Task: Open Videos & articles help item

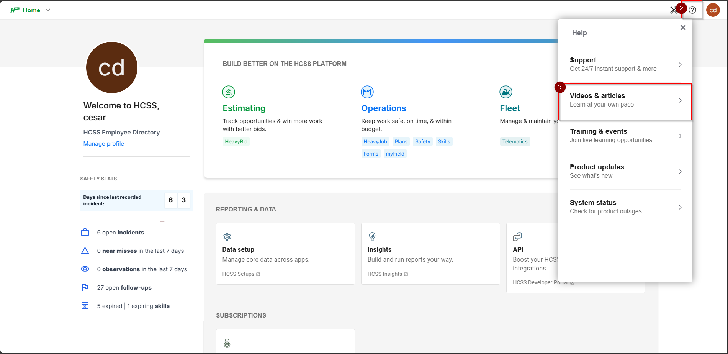Action: [x=625, y=100]
